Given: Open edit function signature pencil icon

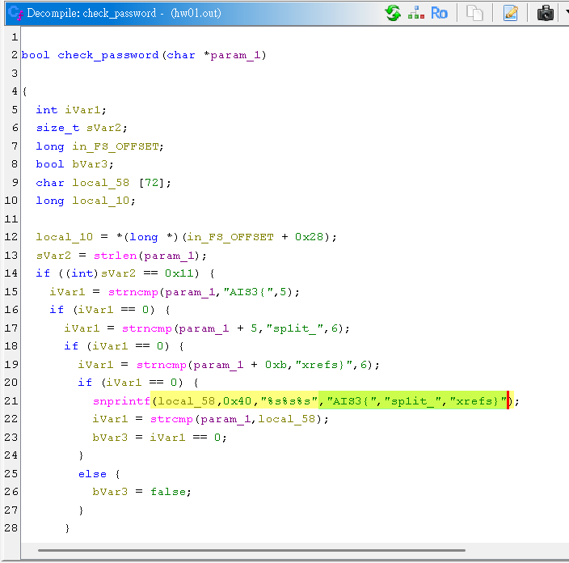Looking at the screenshot, I should click(510, 14).
